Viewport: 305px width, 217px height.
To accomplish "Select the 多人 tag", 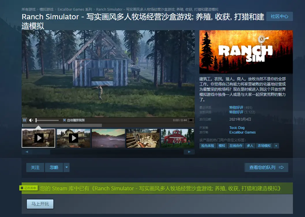I will click(250, 146).
